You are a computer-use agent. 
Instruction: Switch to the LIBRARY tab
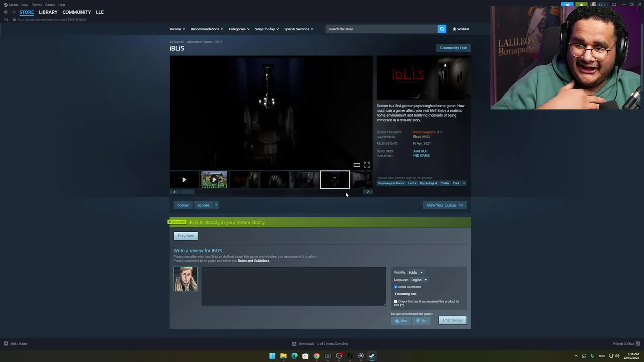48,12
